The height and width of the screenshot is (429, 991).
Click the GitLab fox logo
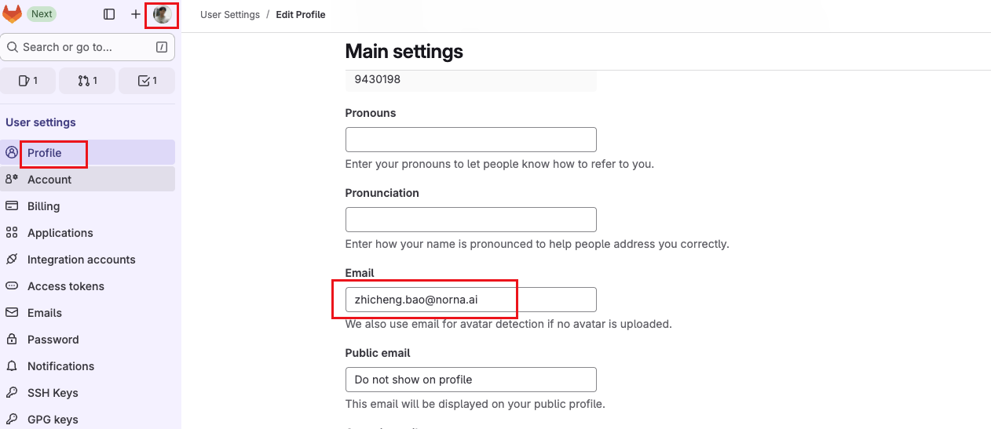[13, 14]
